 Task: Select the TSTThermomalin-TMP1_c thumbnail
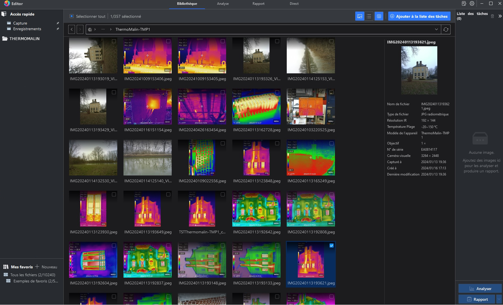[202, 209]
